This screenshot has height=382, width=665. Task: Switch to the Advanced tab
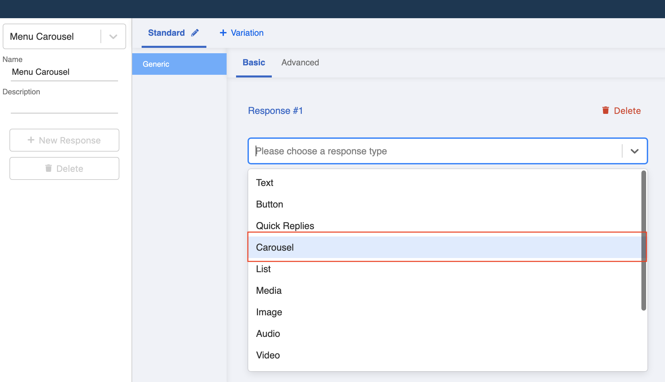300,63
